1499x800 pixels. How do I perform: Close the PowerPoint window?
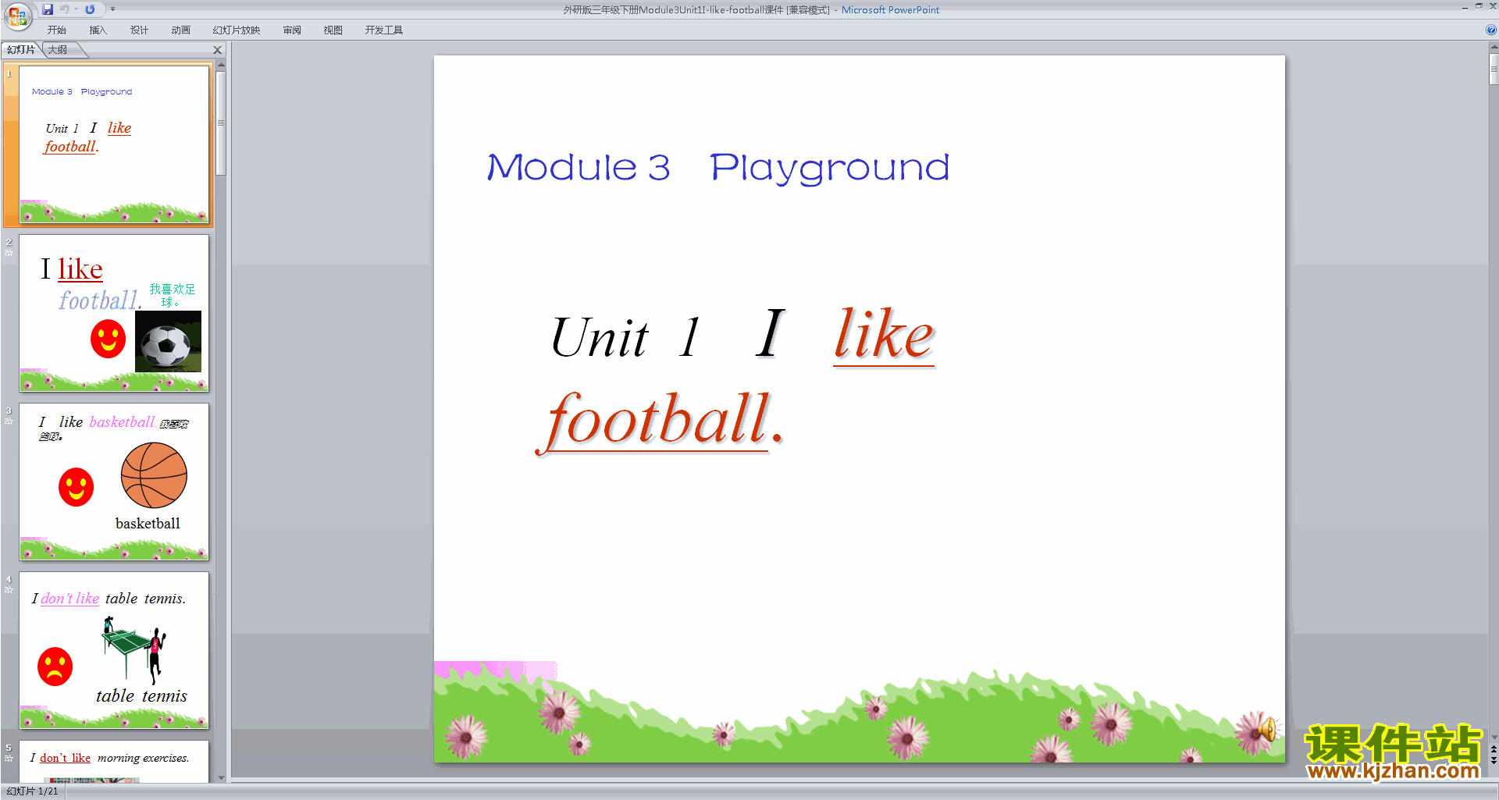[1492, 6]
